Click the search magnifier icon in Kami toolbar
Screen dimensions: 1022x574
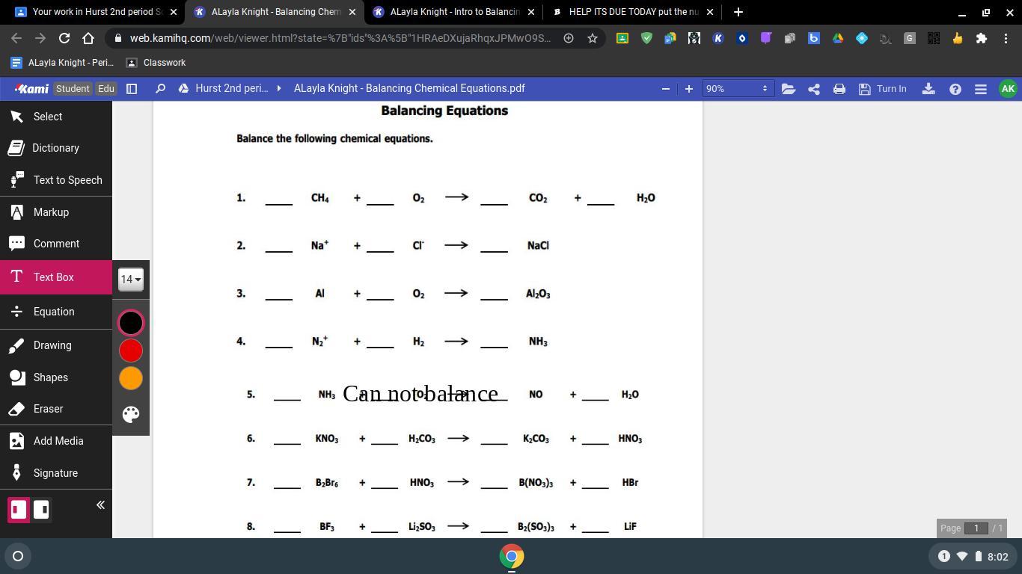point(160,89)
